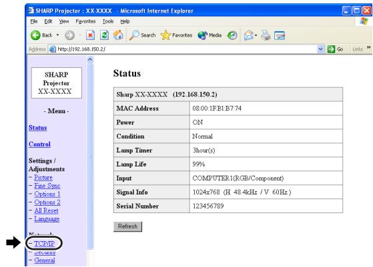Open the Language settings link
Image resolution: width=373 pixels, height=267 pixels.
click(x=47, y=219)
